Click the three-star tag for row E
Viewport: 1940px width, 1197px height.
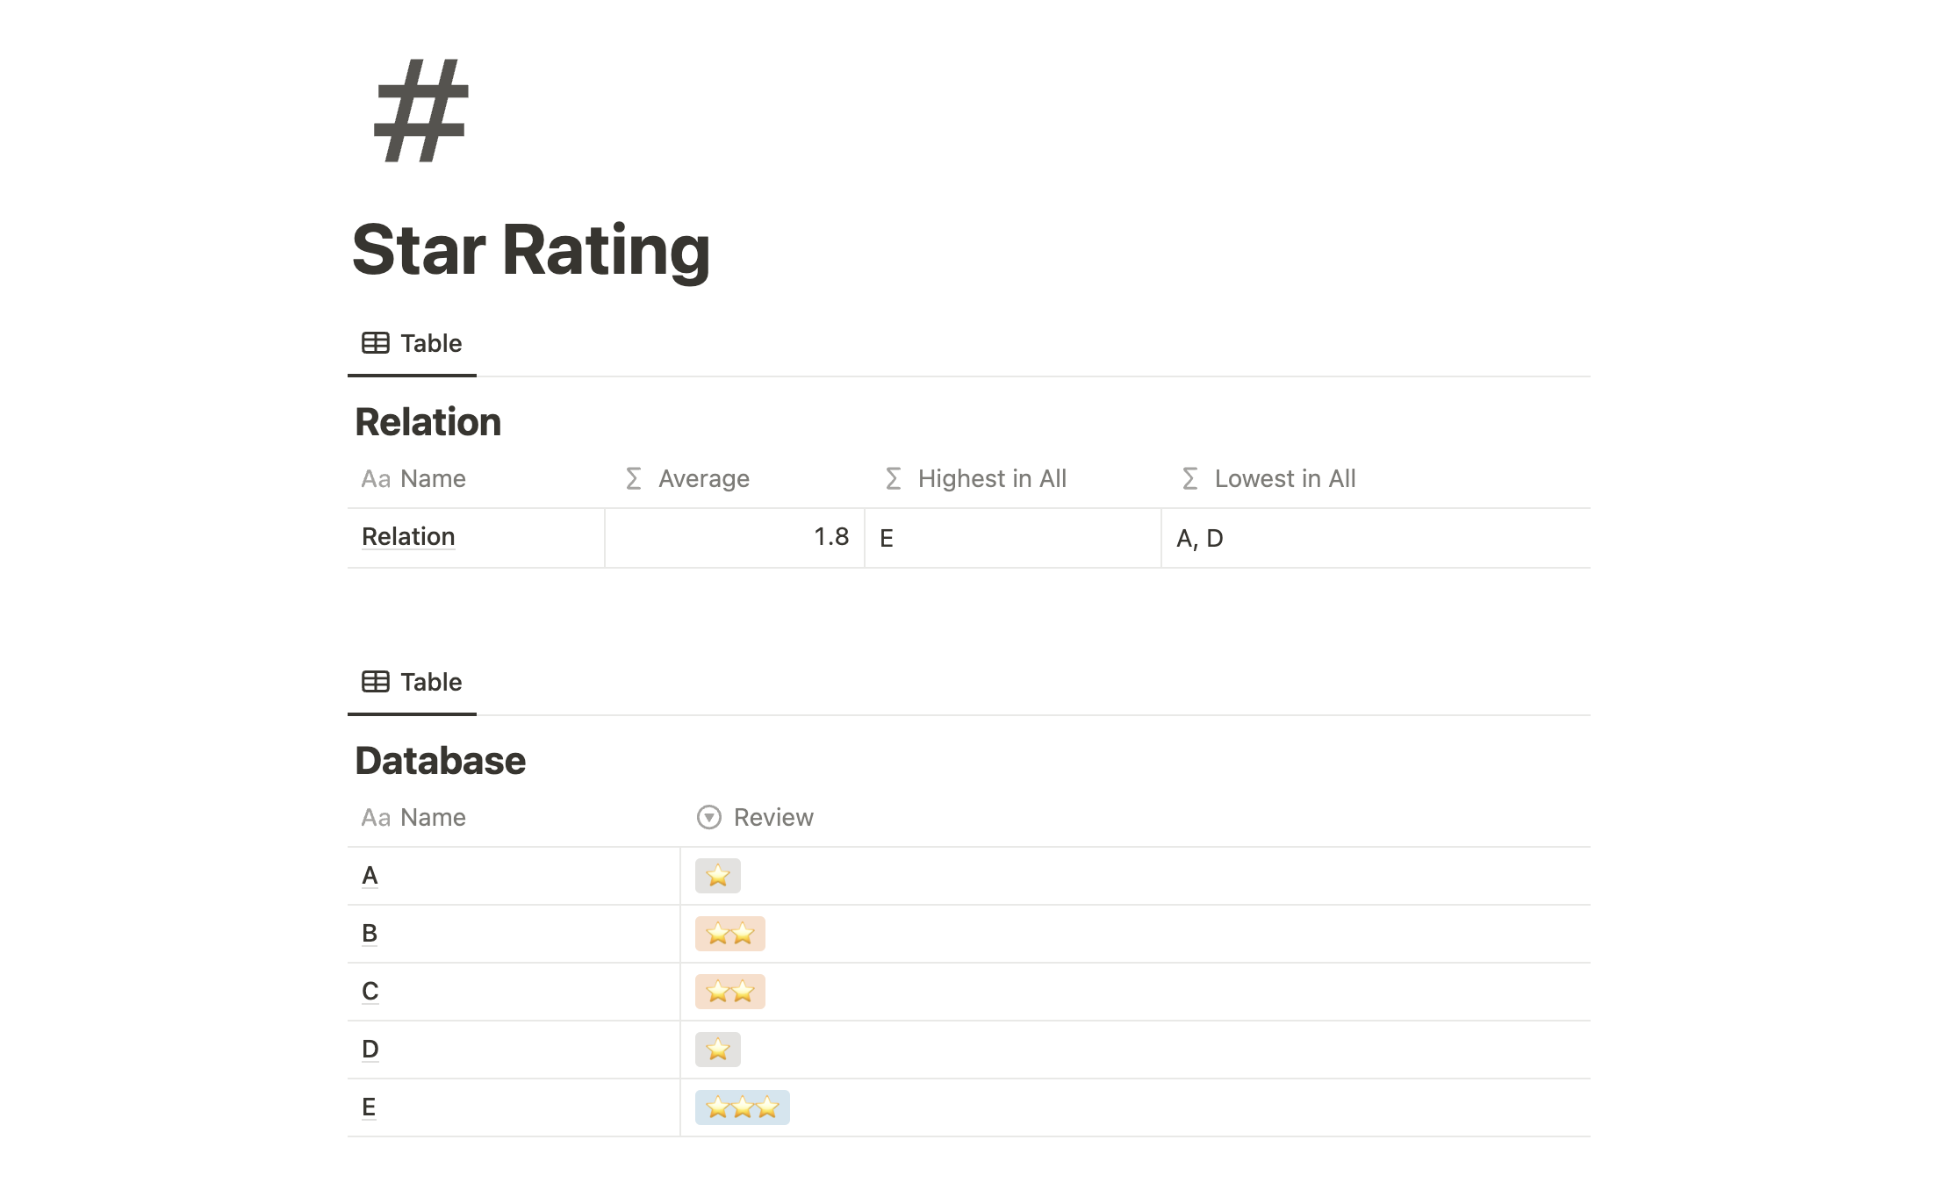pyautogui.click(x=743, y=1107)
